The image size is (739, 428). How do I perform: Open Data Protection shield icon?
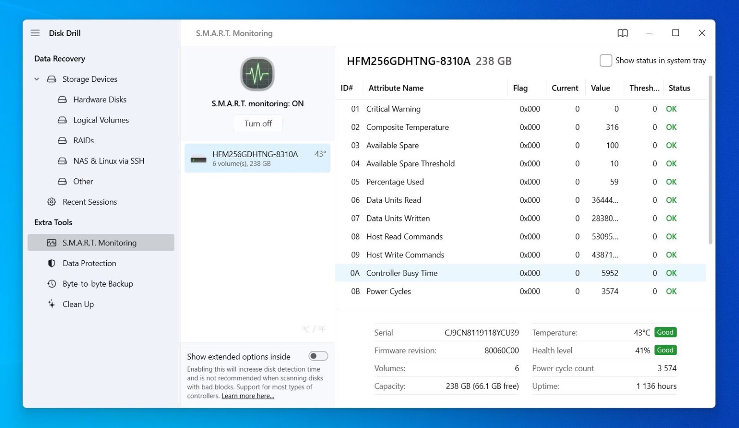(x=51, y=263)
